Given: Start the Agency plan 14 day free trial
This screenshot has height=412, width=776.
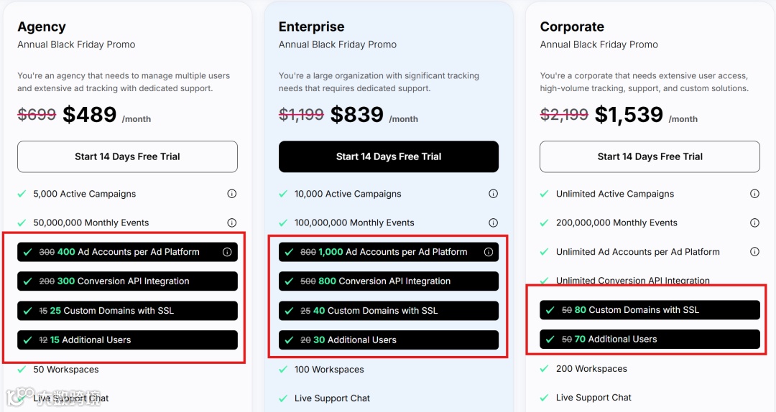Looking at the screenshot, I should 127,156.
